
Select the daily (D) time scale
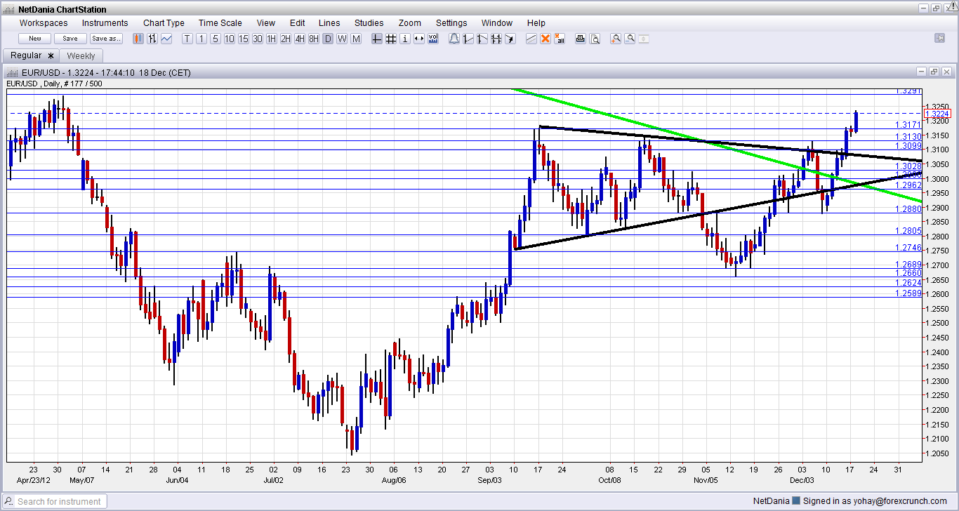(328, 39)
